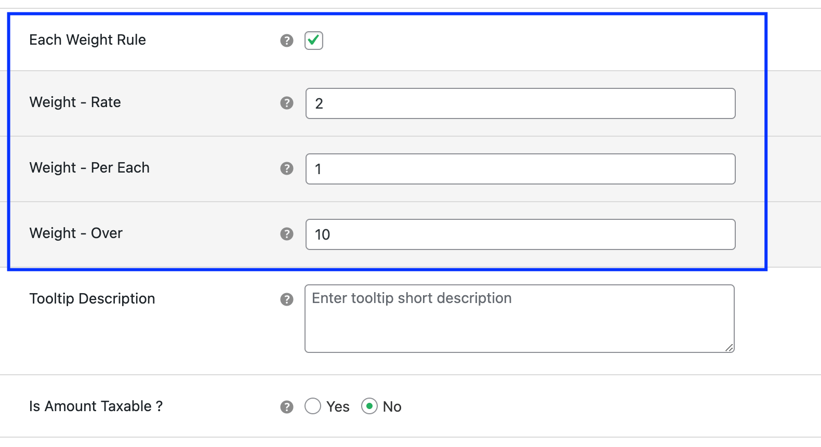Click the help icon beside Each Weight Rule
The height and width of the screenshot is (447, 821).
coord(286,41)
